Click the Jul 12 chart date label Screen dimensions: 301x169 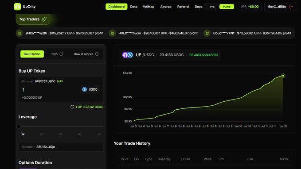pos(283,126)
